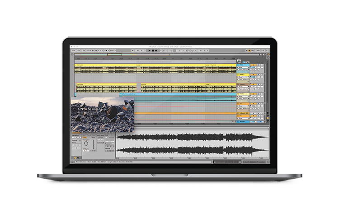
Task: Fold the Main 2 track
Action: [x=238, y=74]
